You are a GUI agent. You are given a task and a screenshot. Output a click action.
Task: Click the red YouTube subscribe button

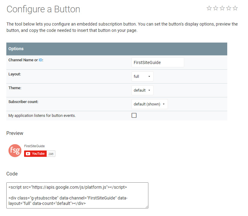(x=35, y=154)
